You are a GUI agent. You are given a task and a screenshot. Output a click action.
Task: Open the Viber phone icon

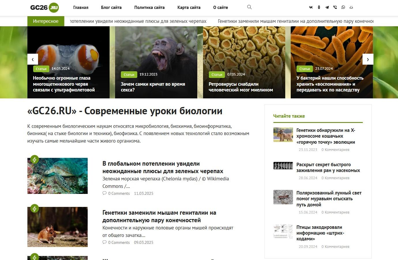pyautogui.click(x=335, y=8)
